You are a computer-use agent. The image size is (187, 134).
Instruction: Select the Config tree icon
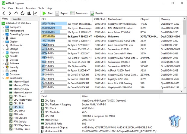7,71
